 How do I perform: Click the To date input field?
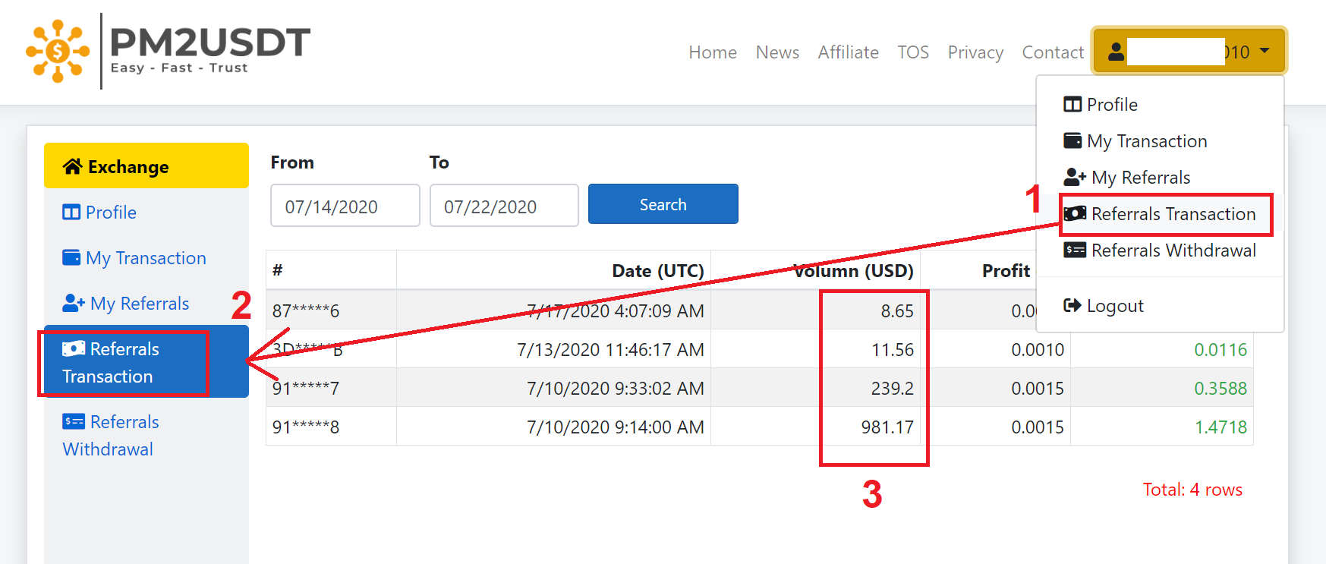click(504, 206)
